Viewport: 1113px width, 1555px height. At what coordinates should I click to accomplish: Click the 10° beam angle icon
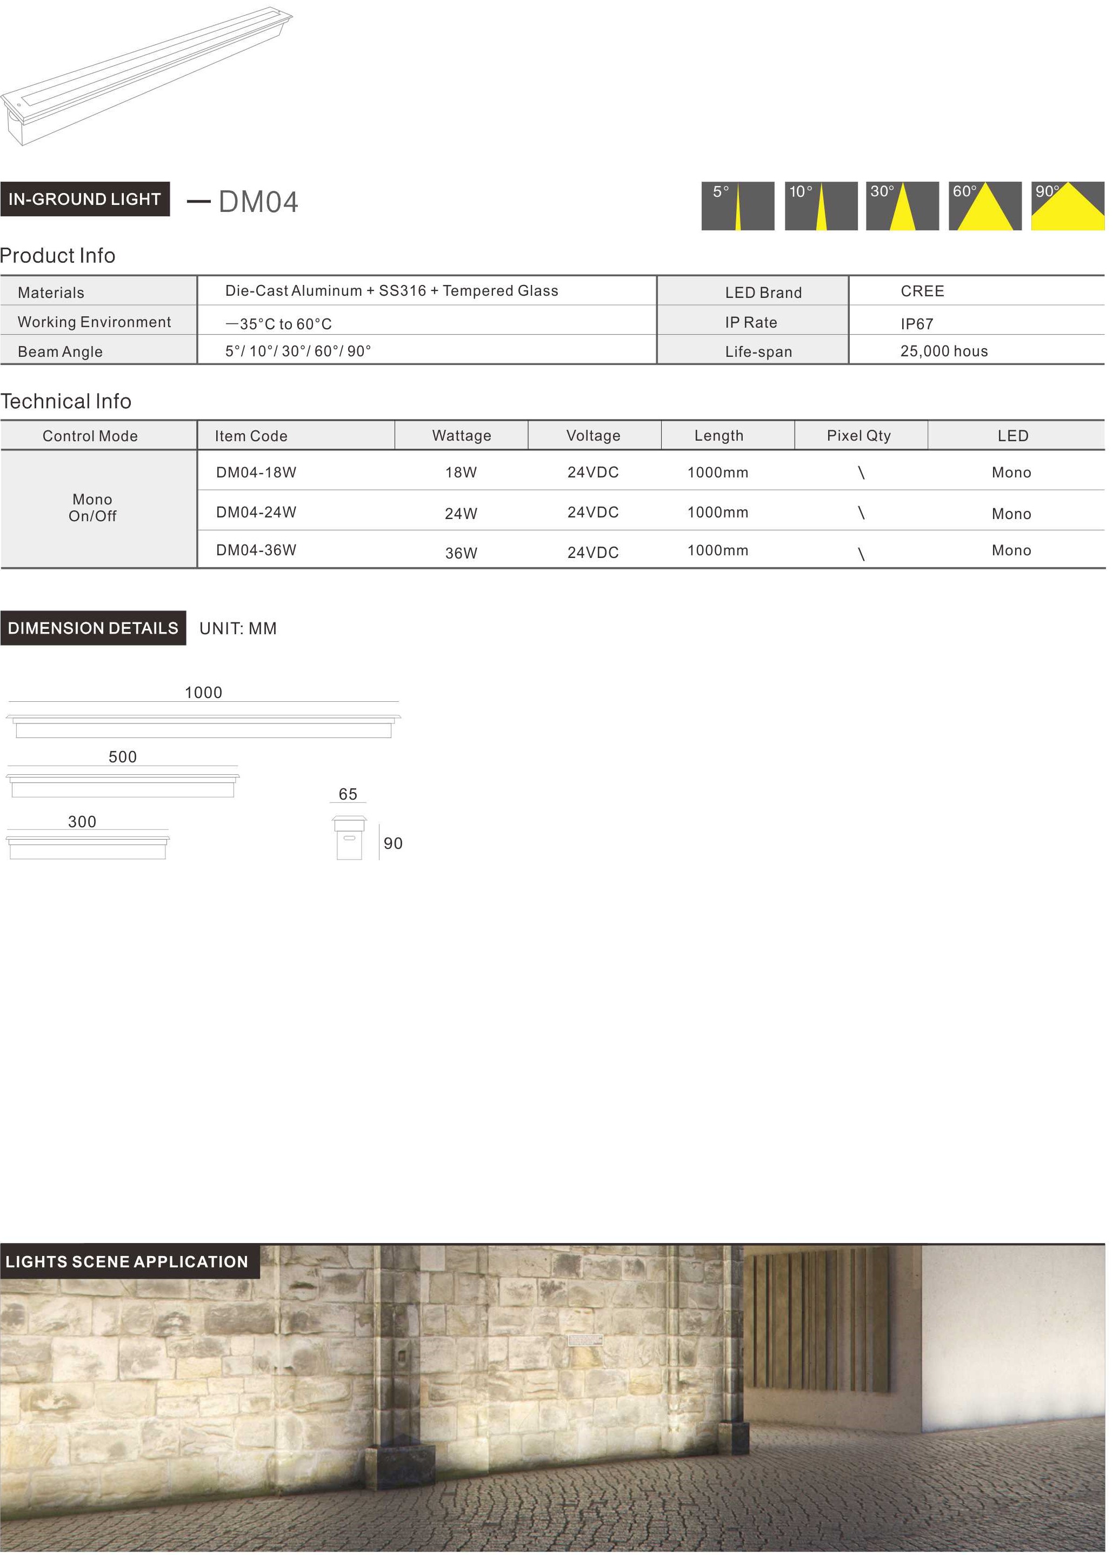[x=821, y=205]
